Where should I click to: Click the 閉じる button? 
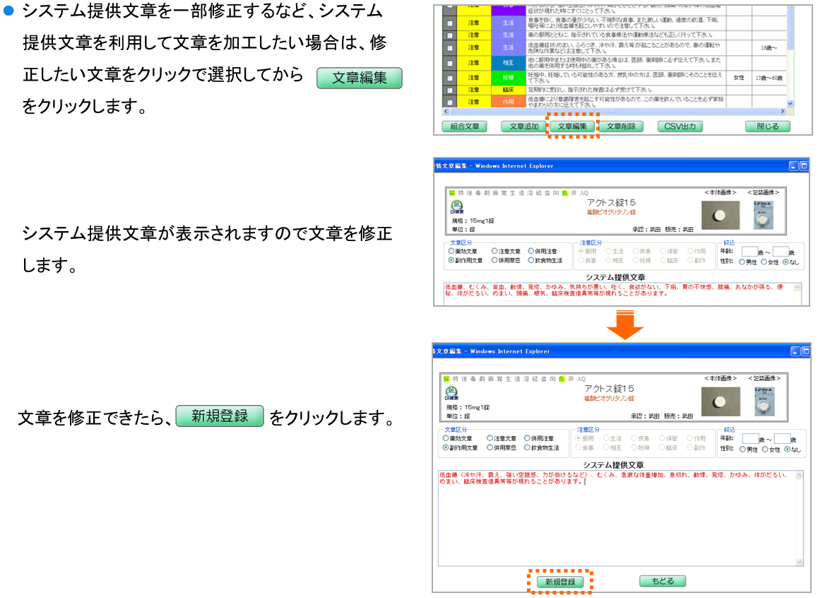coord(767,127)
